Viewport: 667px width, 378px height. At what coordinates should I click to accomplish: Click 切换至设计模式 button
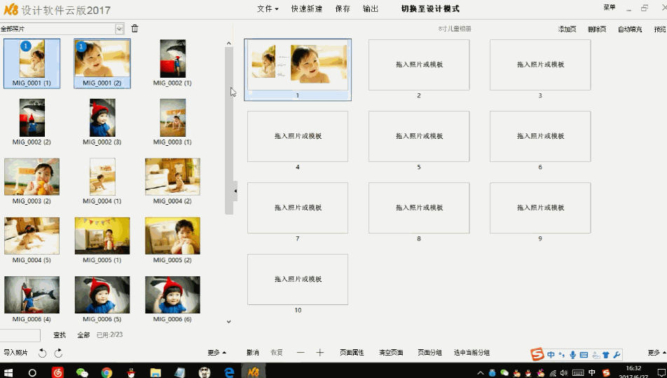coord(430,9)
